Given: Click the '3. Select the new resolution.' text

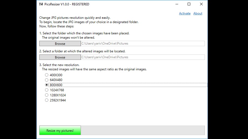Looking at the screenshot, I should pyautogui.click(x=59, y=65).
